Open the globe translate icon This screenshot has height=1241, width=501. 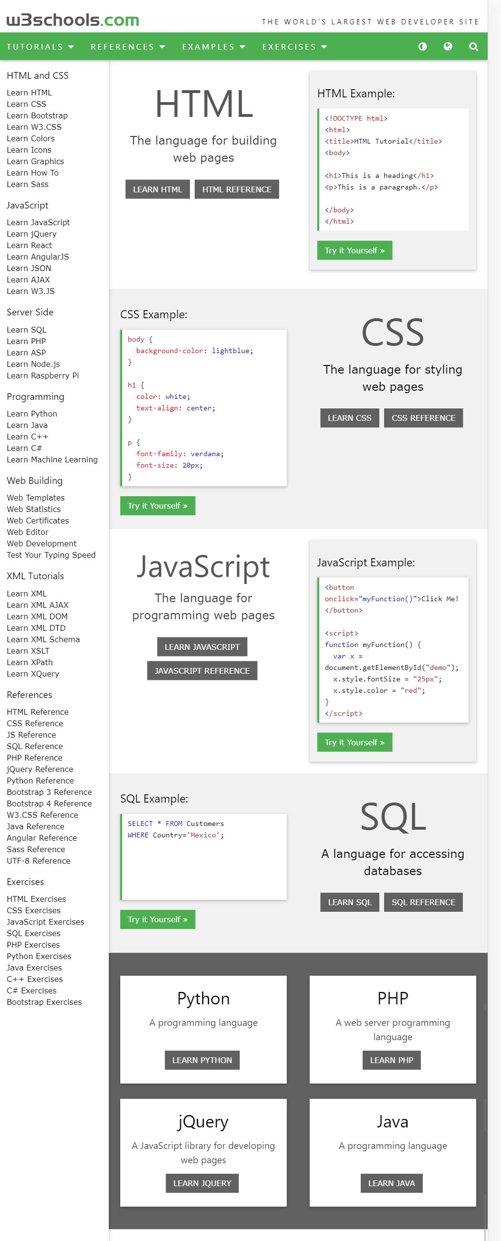448,47
